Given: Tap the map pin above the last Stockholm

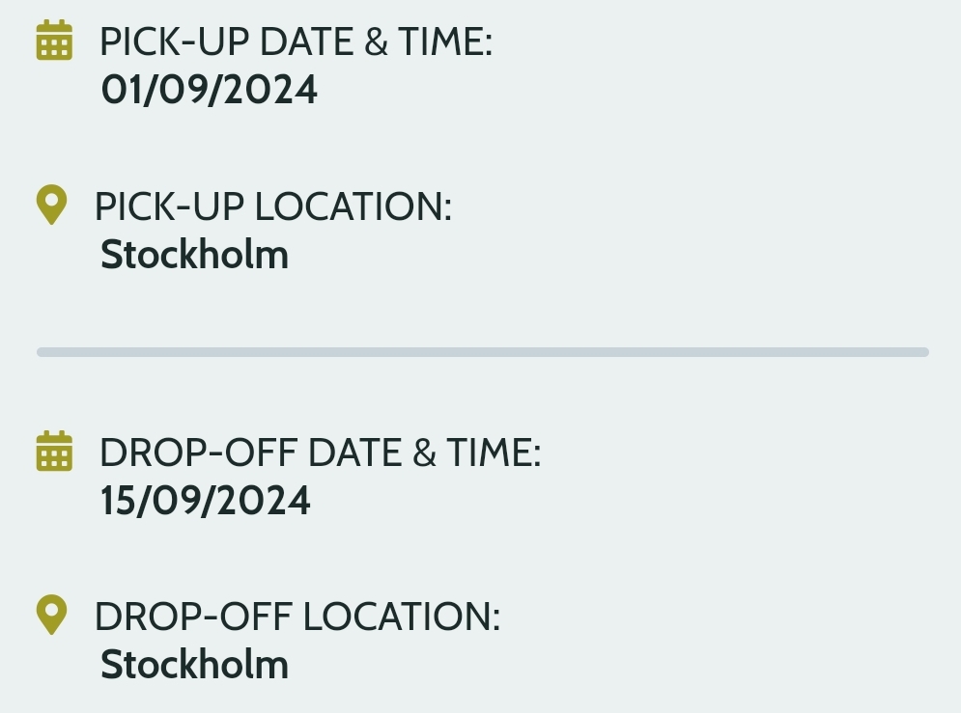Looking at the screenshot, I should (51, 616).
